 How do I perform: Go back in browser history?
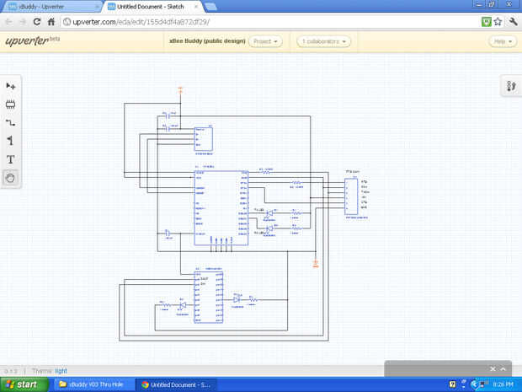9,22
